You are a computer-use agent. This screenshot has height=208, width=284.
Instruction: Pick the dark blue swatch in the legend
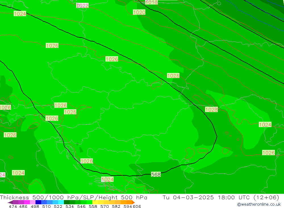click(x=38, y=202)
